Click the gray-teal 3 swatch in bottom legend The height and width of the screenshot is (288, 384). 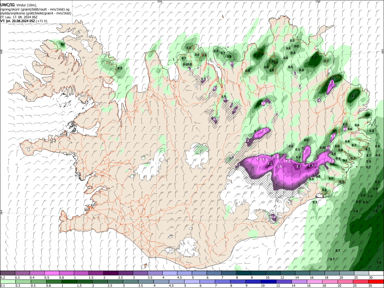point(130,281)
